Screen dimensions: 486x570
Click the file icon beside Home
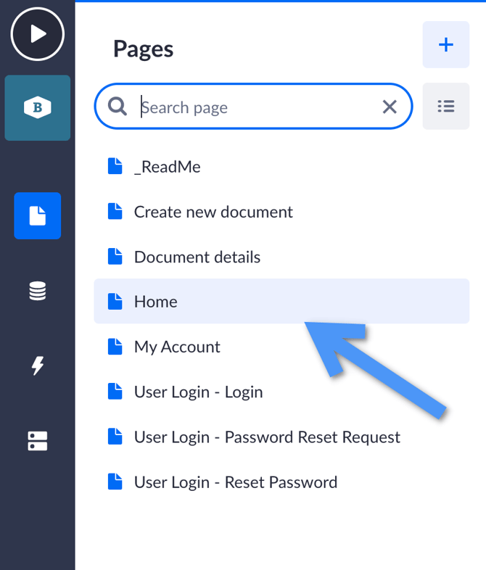tap(115, 302)
